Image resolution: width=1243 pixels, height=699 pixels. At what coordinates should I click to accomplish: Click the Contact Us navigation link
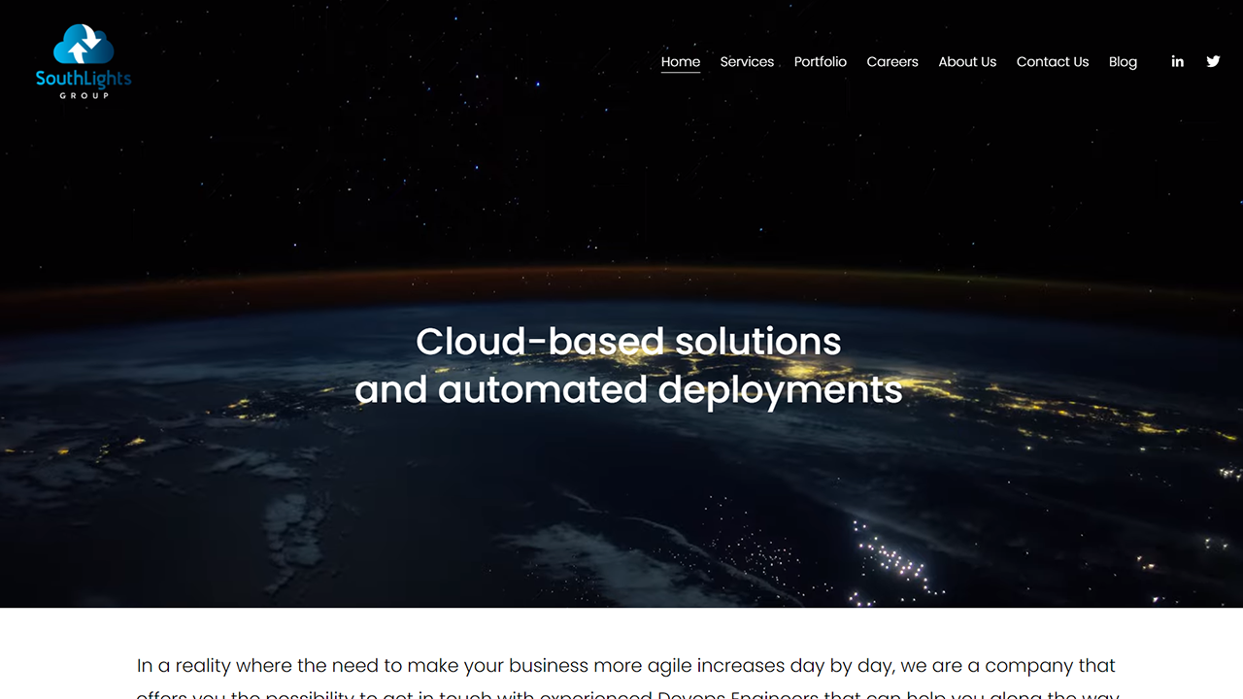click(x=1052, y=61)
